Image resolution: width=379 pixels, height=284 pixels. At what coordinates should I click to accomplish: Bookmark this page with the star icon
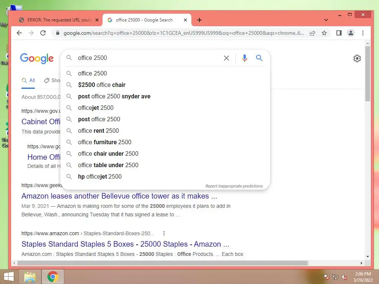324,33
